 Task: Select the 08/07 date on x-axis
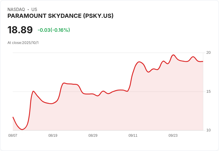click(13, 136)
